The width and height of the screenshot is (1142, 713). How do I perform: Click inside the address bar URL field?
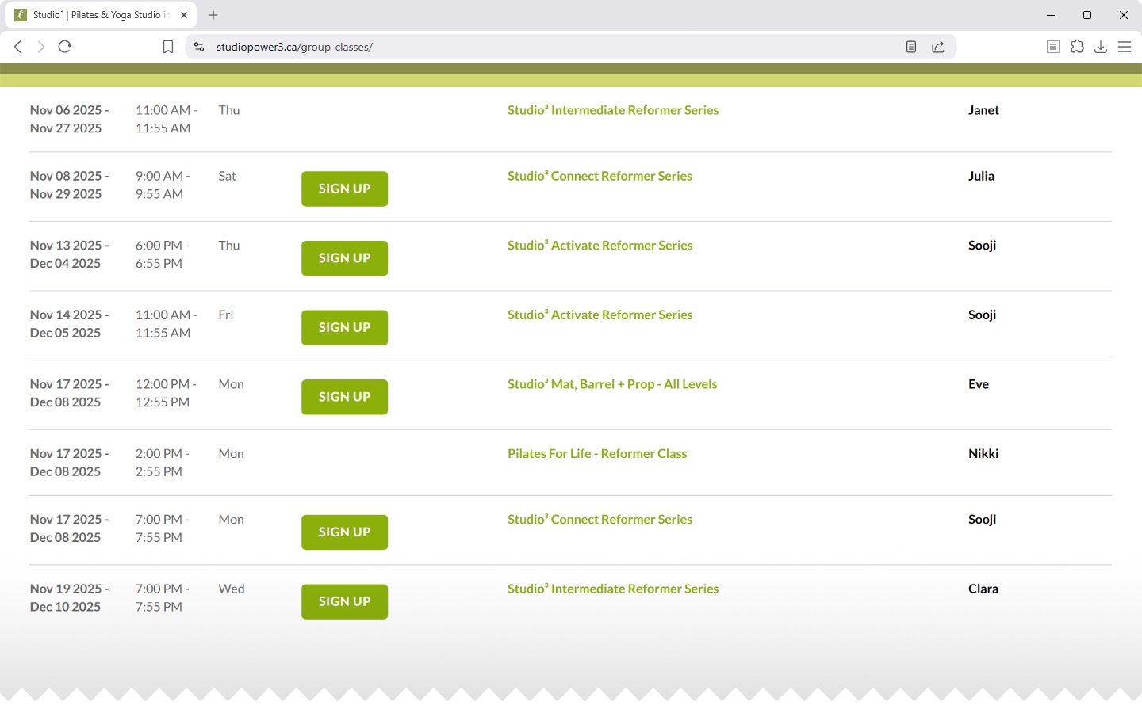point(476,47)
